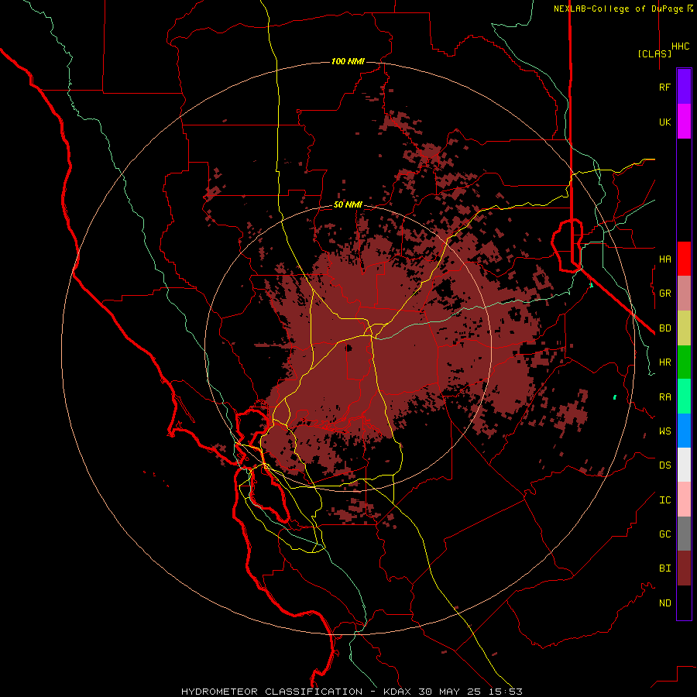Click the IC legend label
Viewport: 697px width, 697px height.
(x=664, y=500)
